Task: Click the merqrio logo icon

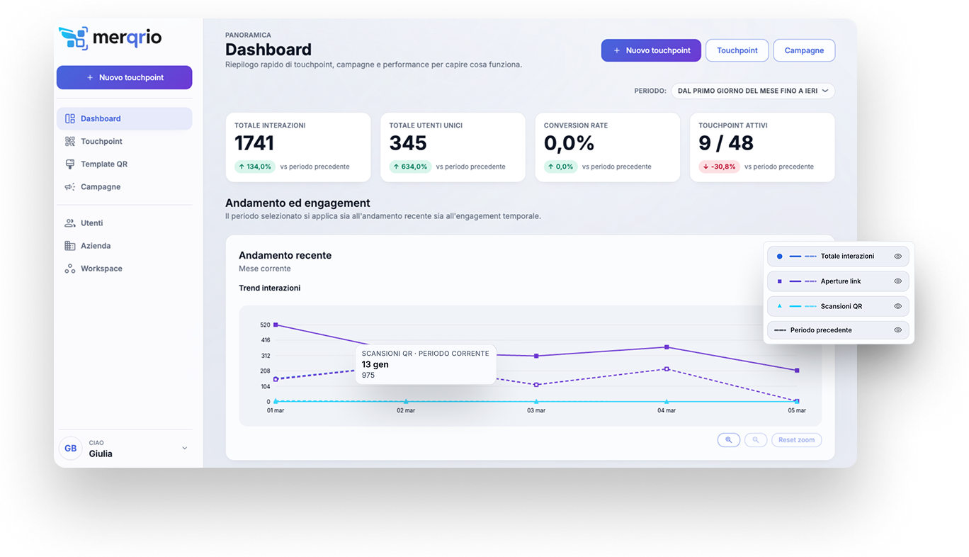Action: 73,38
